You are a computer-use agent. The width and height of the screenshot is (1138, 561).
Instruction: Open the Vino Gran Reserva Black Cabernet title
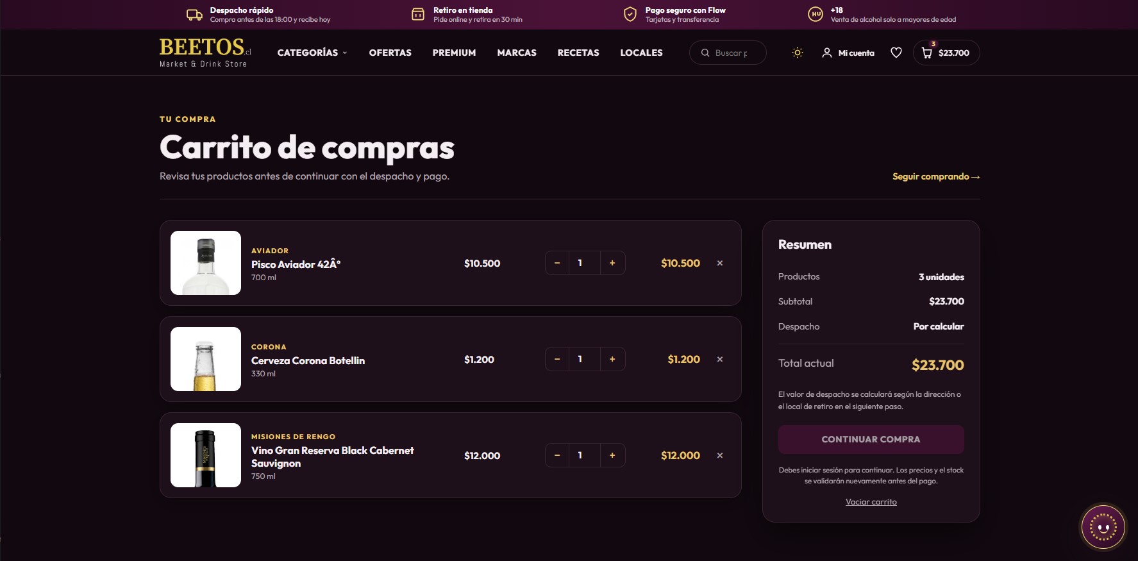(x=333, y=456)
